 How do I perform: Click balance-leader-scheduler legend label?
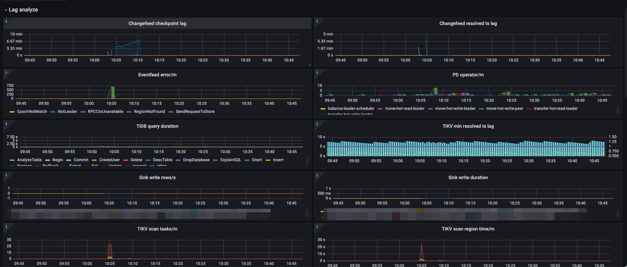click(351, 108)
